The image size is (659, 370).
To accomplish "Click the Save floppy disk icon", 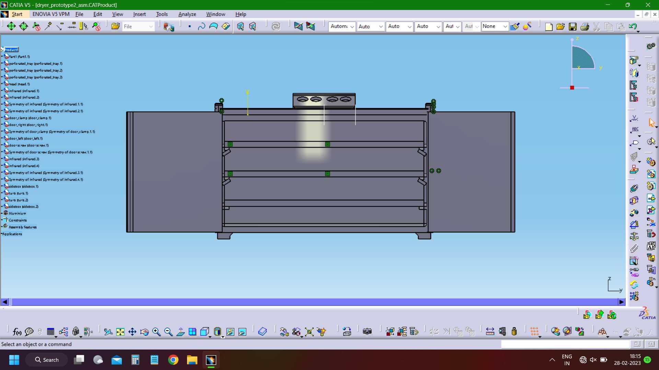I will pyautogui.click(x=573, y=26).
